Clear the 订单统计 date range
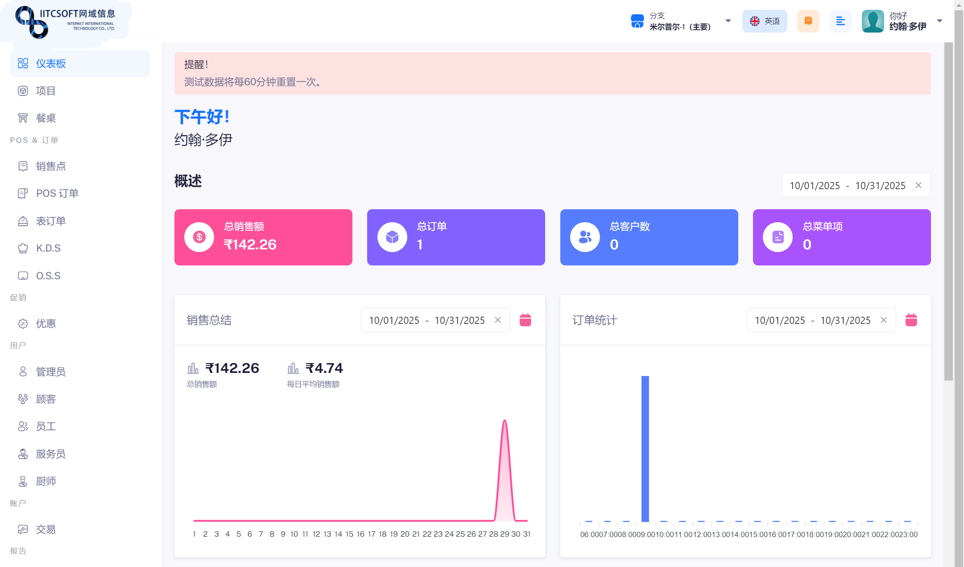Image resolution: width=964 pixels, height=567 pixels. click(x=884, y=320)
